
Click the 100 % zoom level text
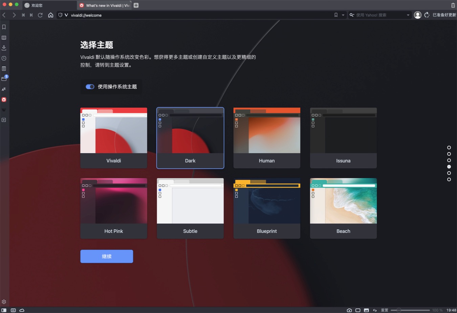437,310
